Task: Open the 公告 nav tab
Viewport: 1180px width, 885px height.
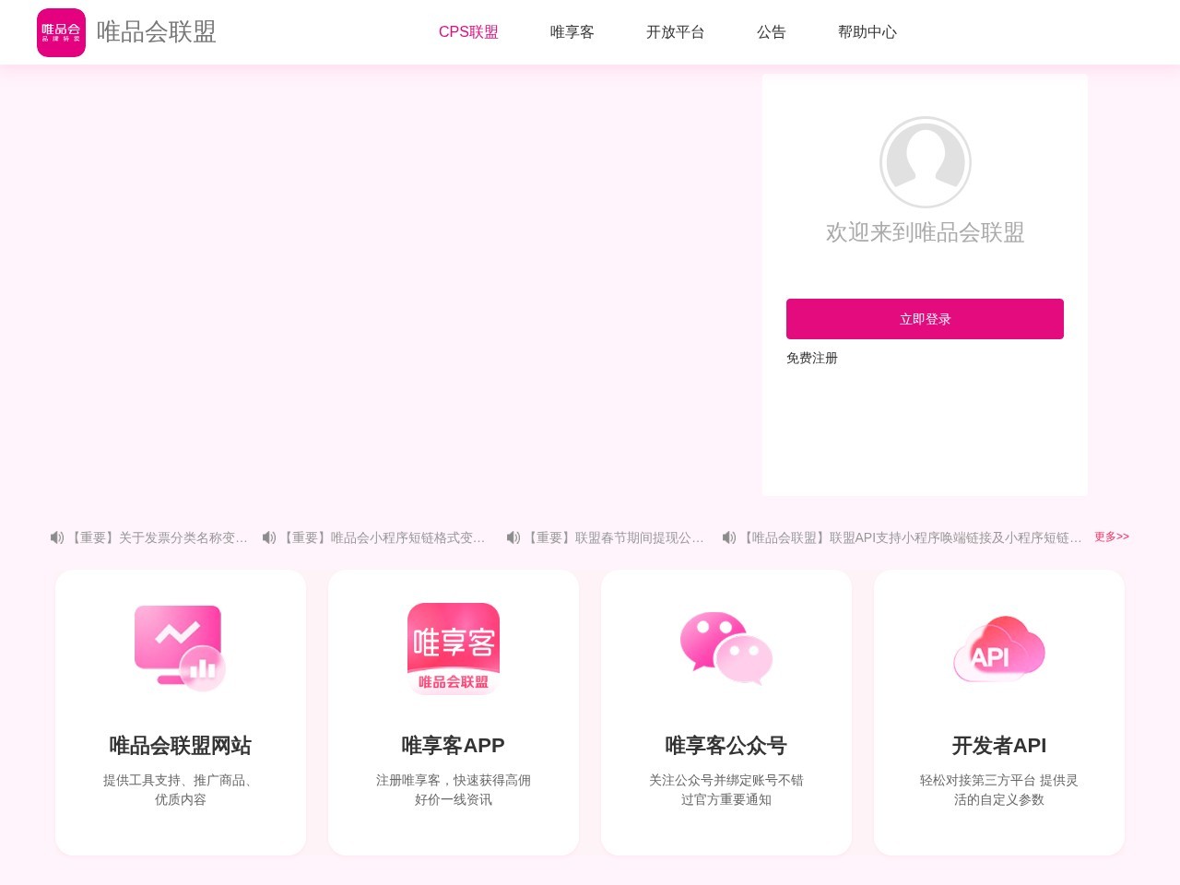Action: click(x=772, y=32)
